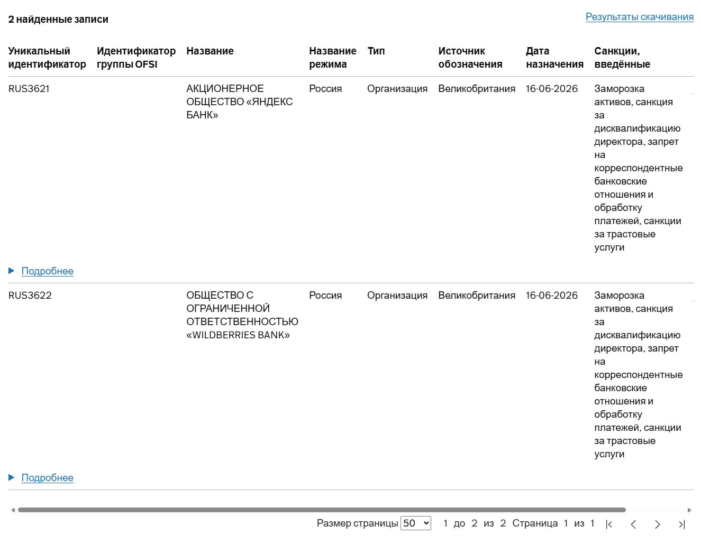Click Организация in the RUS3621 row

pyautogui.click(x=397, y=89)
